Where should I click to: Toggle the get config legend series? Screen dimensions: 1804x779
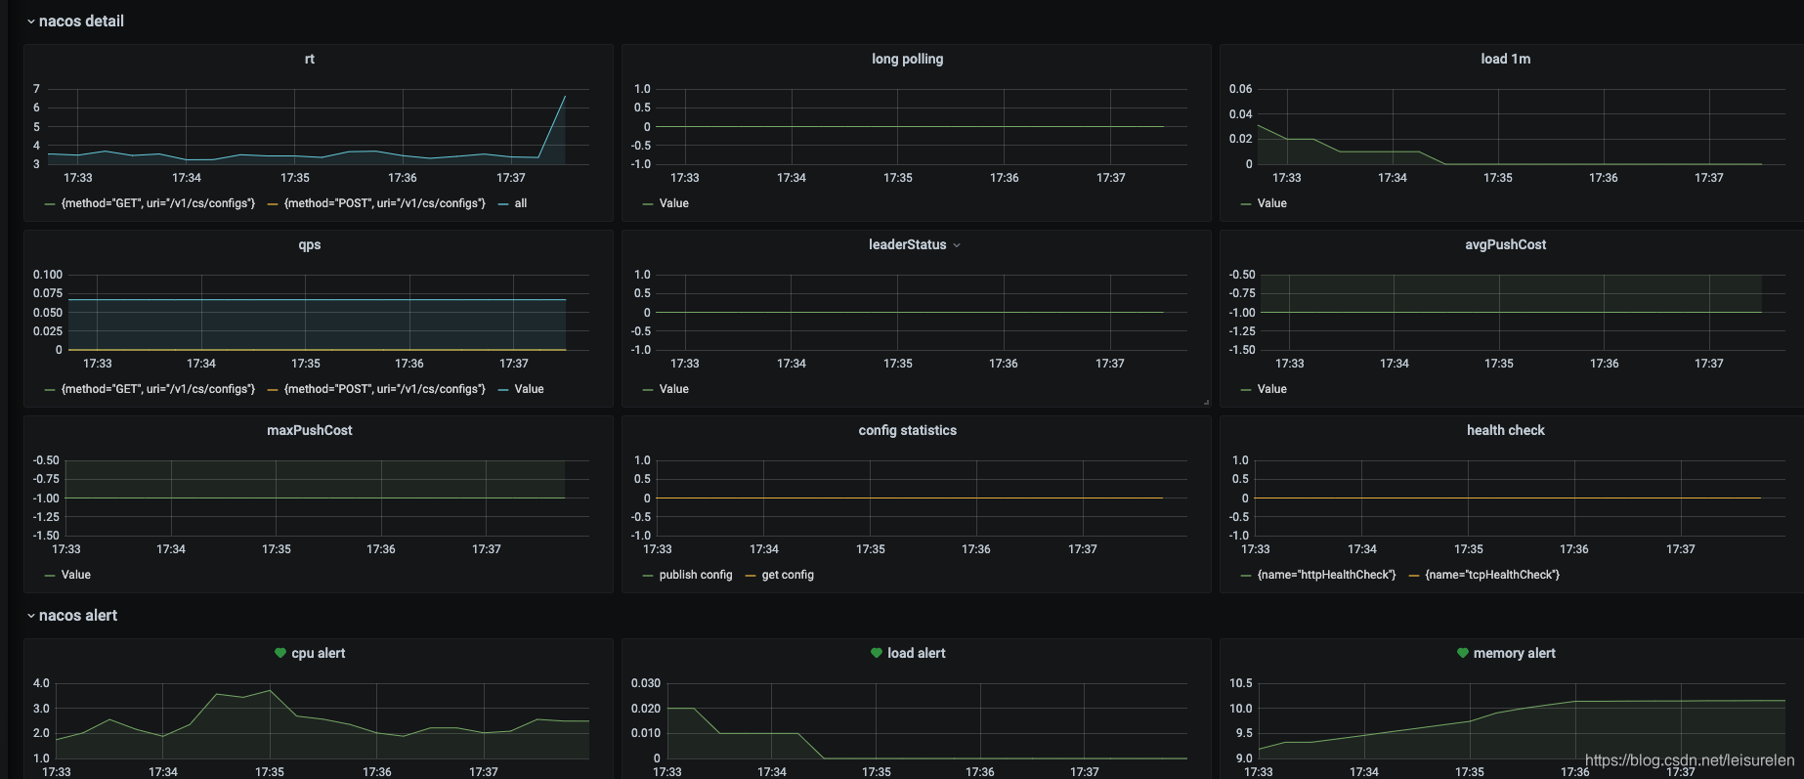788,575
